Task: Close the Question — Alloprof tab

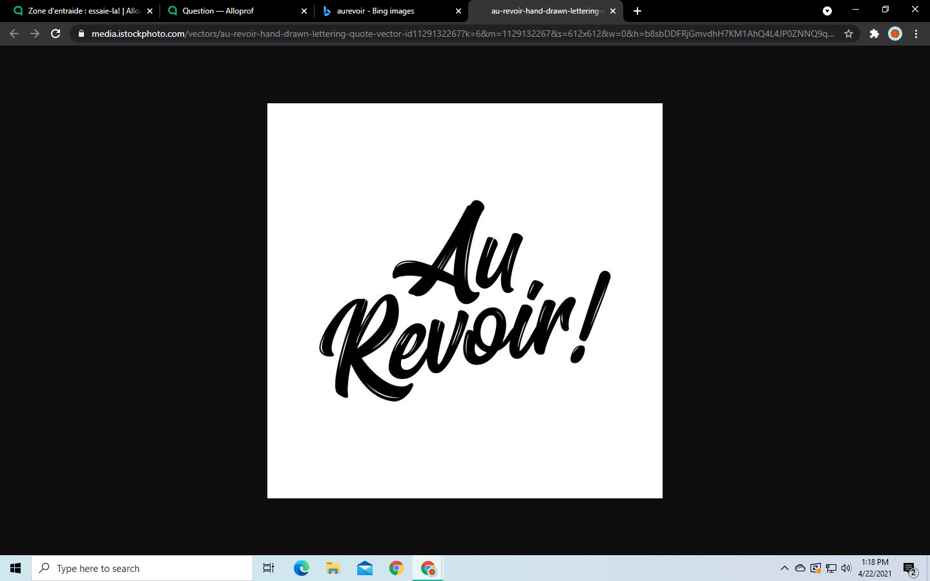Action: click(x=304, y=11)
